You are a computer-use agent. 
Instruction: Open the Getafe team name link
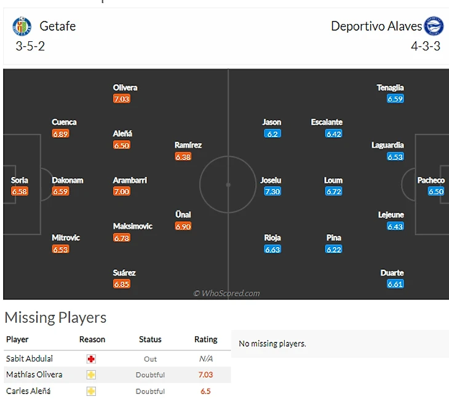(58, 26)
